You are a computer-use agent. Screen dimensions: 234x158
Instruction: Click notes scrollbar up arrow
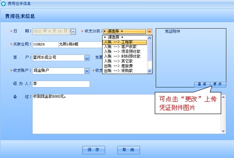pos(223,97)
